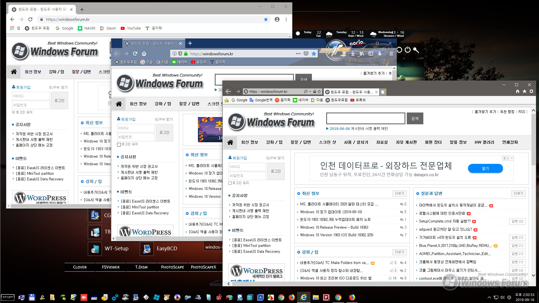The height and width of the screenshot is (303, 539).
Task: Launch WT-Setup from desktop launcher
Action: (x=109, y=249)
